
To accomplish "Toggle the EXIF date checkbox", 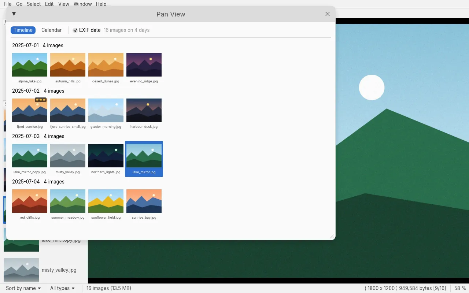I will [75, 30].
